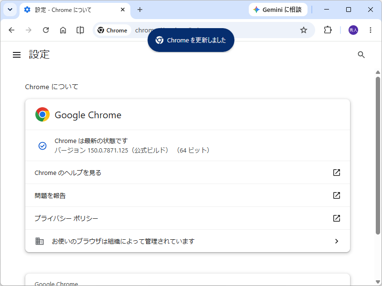Screen dimensions: 382x286
Task: Open 'Chrome のヘルプを見る' row
Action: tap(188, 173)
